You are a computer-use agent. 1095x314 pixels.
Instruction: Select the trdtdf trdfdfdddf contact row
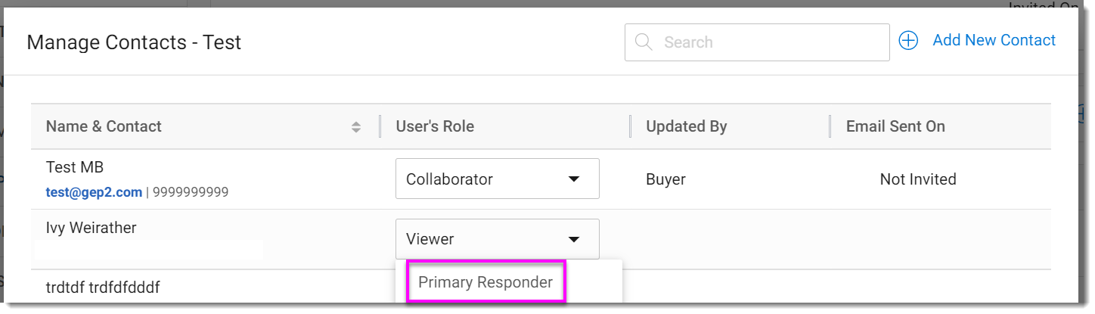[x=103, y=288]
